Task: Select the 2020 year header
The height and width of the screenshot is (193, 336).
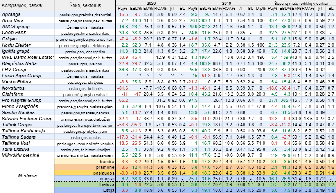Action: click(151, 3)
